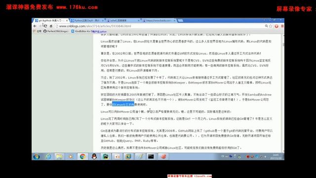Open QQ penguin icon in taskbar
The width and height of the screenshot is (316, 178).
94,156
